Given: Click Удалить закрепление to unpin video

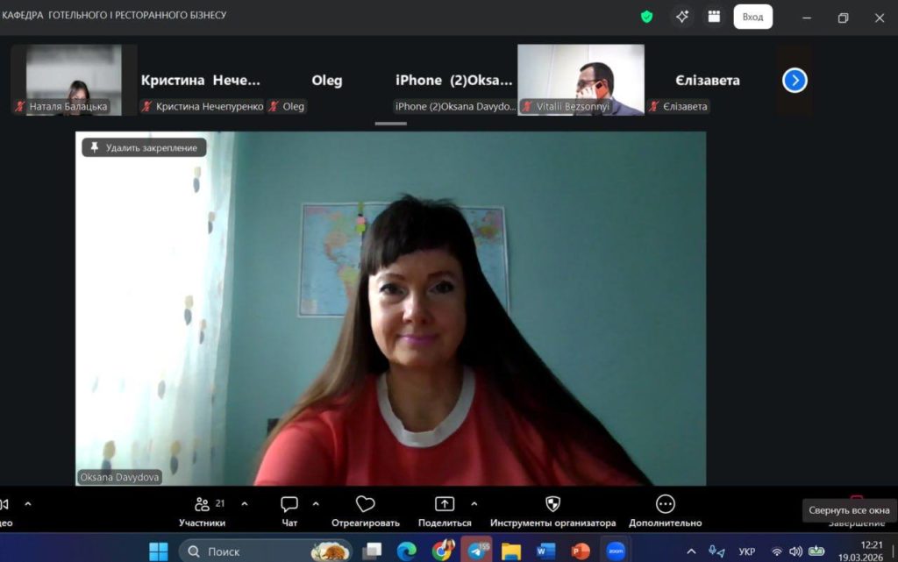Looking at the screenshot, I should pos(145,148).
